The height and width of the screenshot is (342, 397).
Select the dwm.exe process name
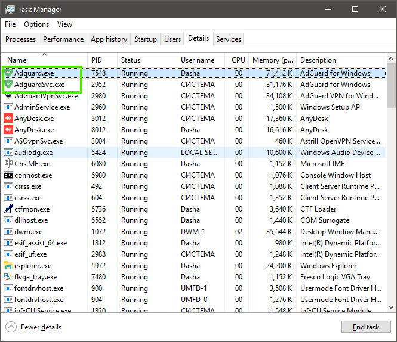click(x=29, y=232)
